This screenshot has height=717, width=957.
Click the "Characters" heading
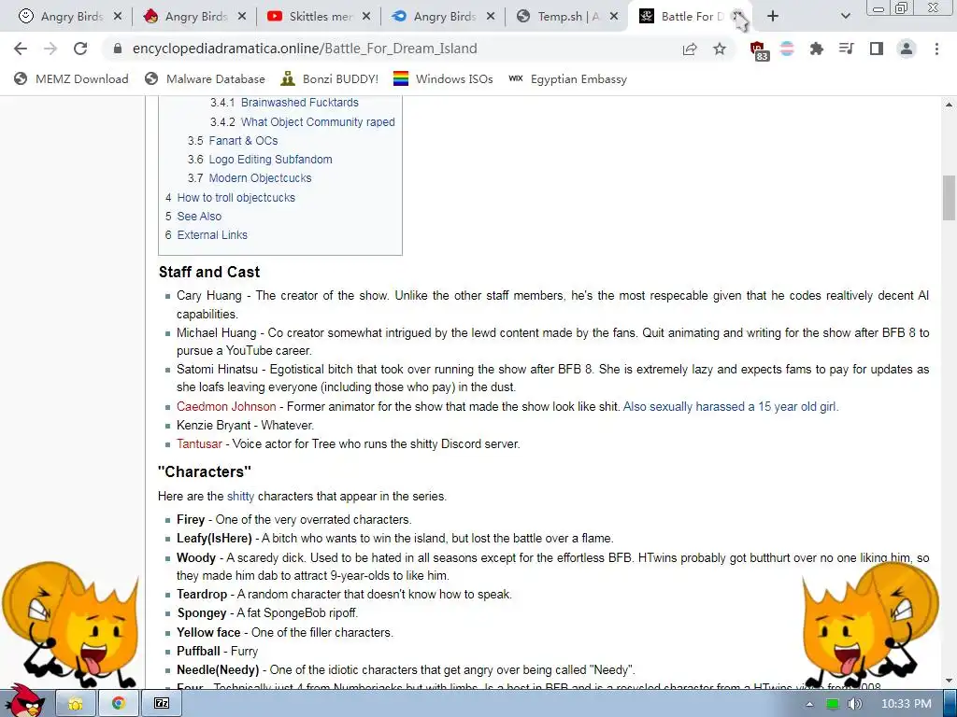205,471
